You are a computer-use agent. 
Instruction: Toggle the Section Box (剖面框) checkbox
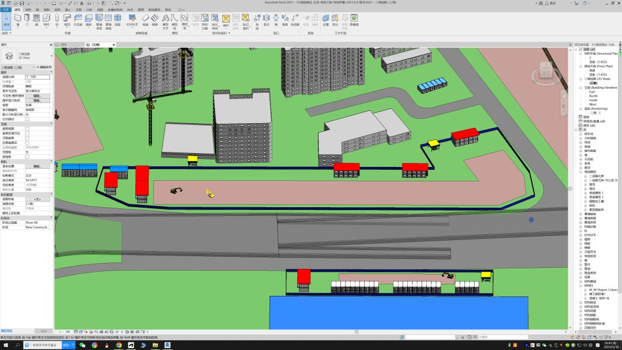[27, 157]
